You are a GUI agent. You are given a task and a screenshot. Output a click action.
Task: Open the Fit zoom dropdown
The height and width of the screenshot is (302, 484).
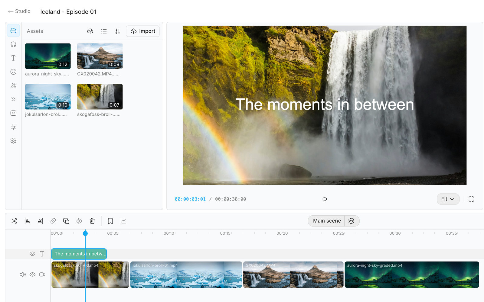coord(448,199)
